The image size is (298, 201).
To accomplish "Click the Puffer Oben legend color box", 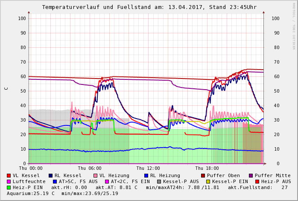I will [203, 175].
